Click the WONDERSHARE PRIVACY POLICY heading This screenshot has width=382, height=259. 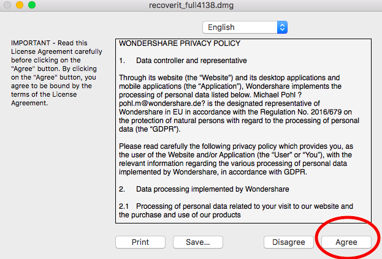coord(180,43)
